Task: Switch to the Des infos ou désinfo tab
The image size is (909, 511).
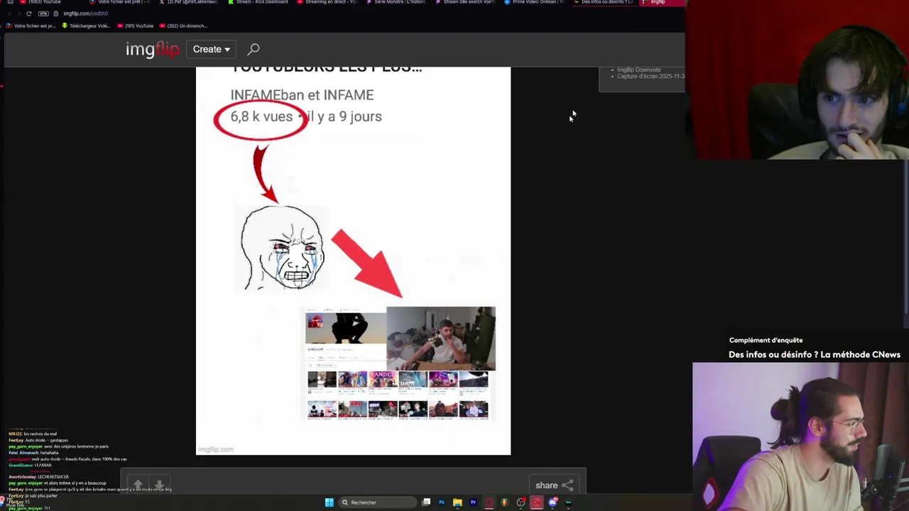Action: coord(604,2)
